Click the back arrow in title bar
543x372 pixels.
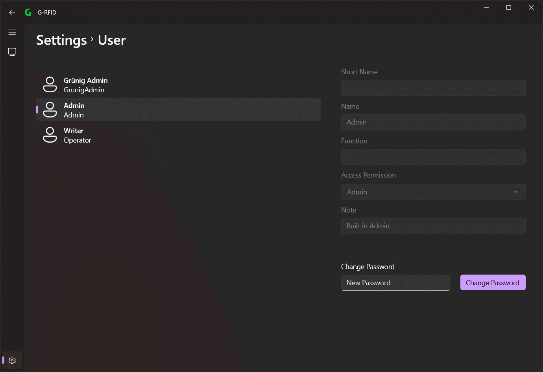pos(12,13)
